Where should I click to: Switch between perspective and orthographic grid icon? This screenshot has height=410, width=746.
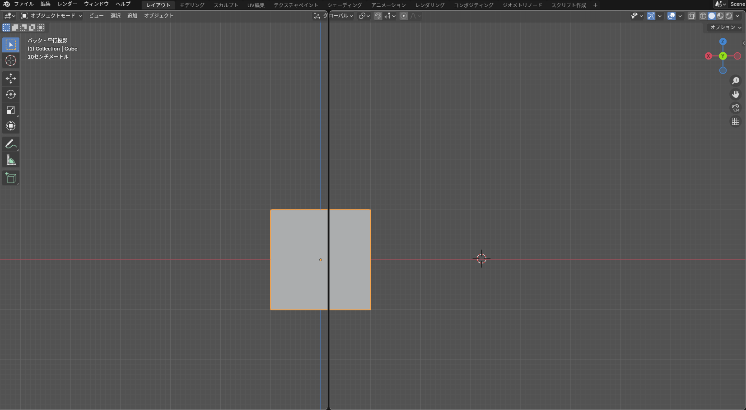[736, 121]
